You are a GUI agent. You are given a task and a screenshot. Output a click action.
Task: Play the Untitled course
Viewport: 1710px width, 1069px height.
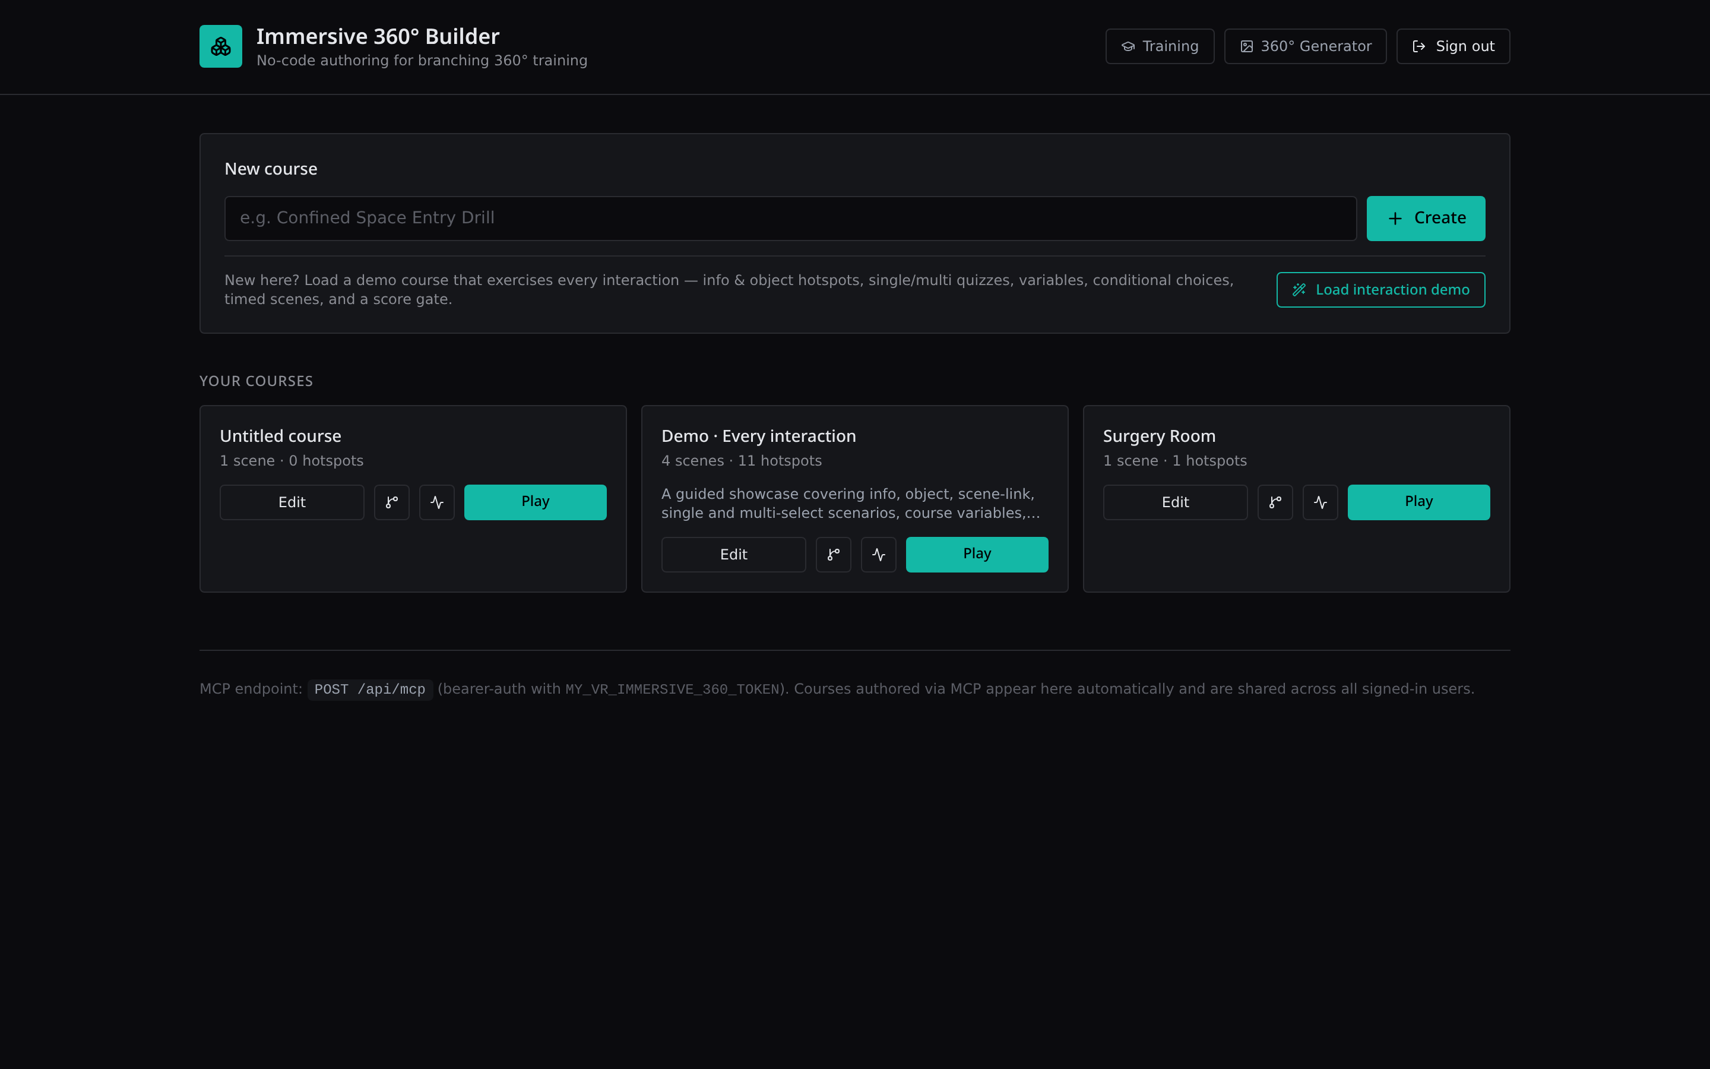535,502
